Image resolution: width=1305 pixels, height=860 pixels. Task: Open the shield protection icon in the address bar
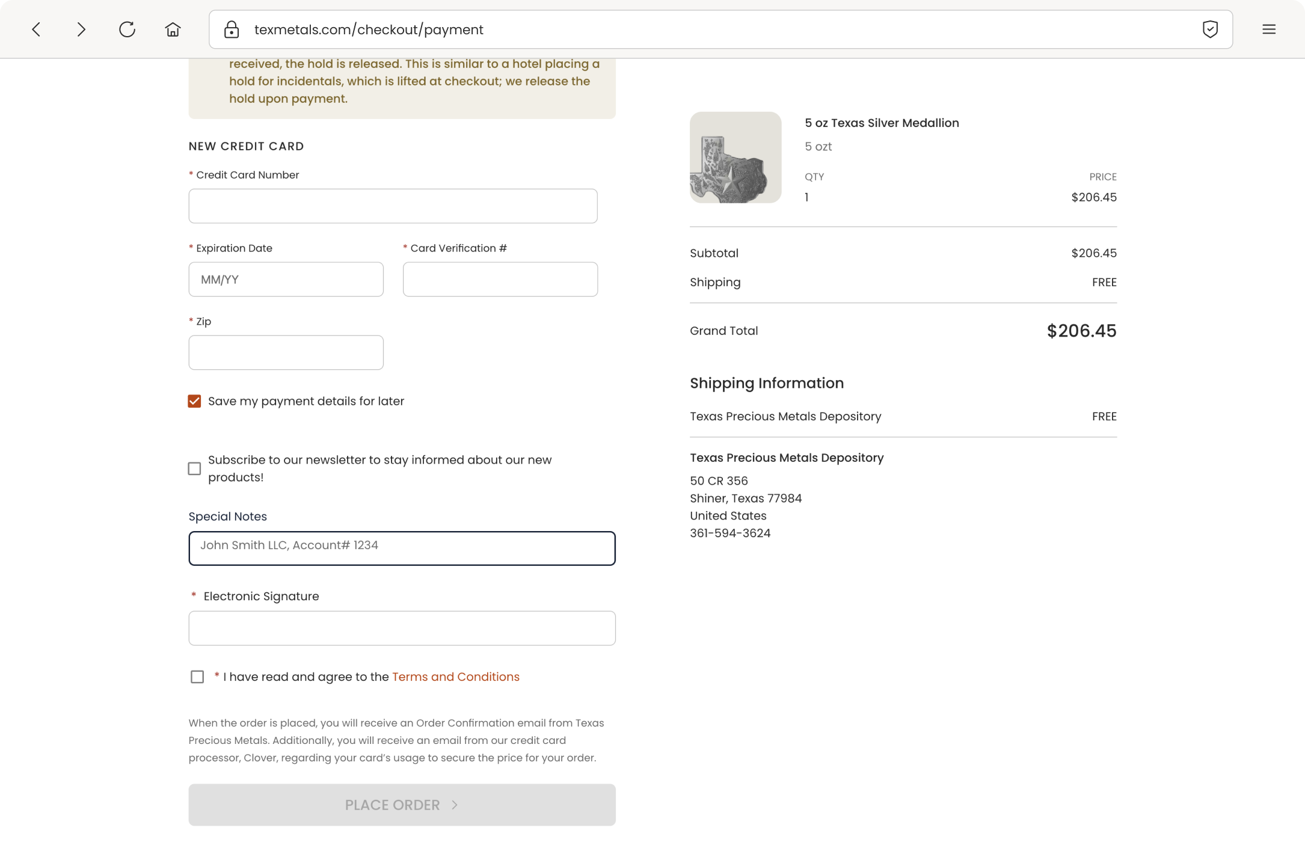(x=1210, y=29)
